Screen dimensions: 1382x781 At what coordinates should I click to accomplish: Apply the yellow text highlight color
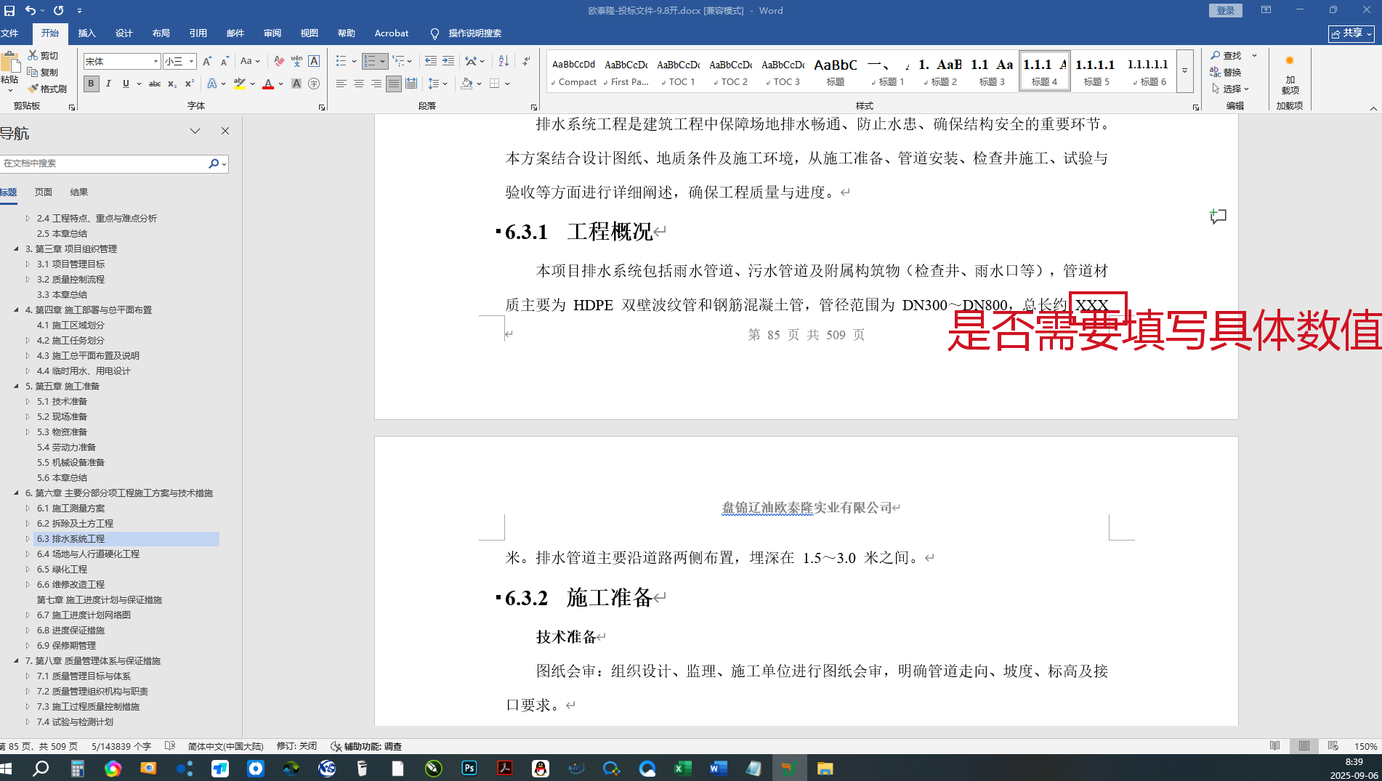[240, 84]
